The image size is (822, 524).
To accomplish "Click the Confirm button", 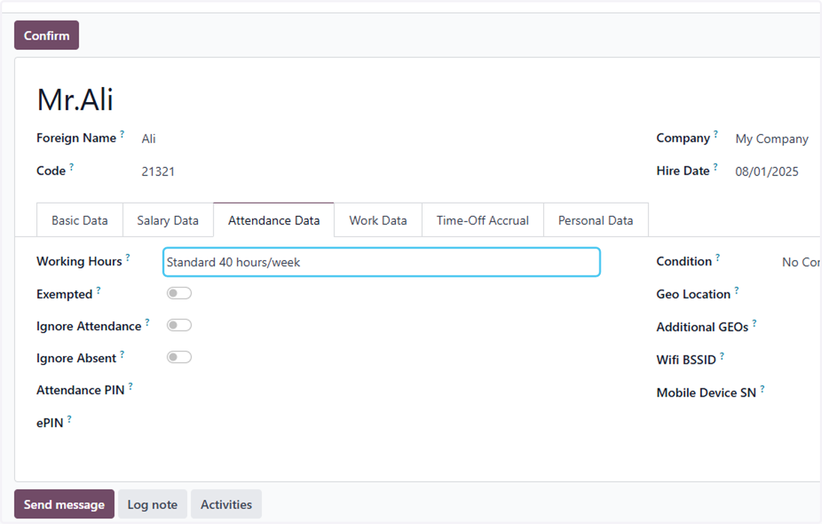I will (47, 36).
